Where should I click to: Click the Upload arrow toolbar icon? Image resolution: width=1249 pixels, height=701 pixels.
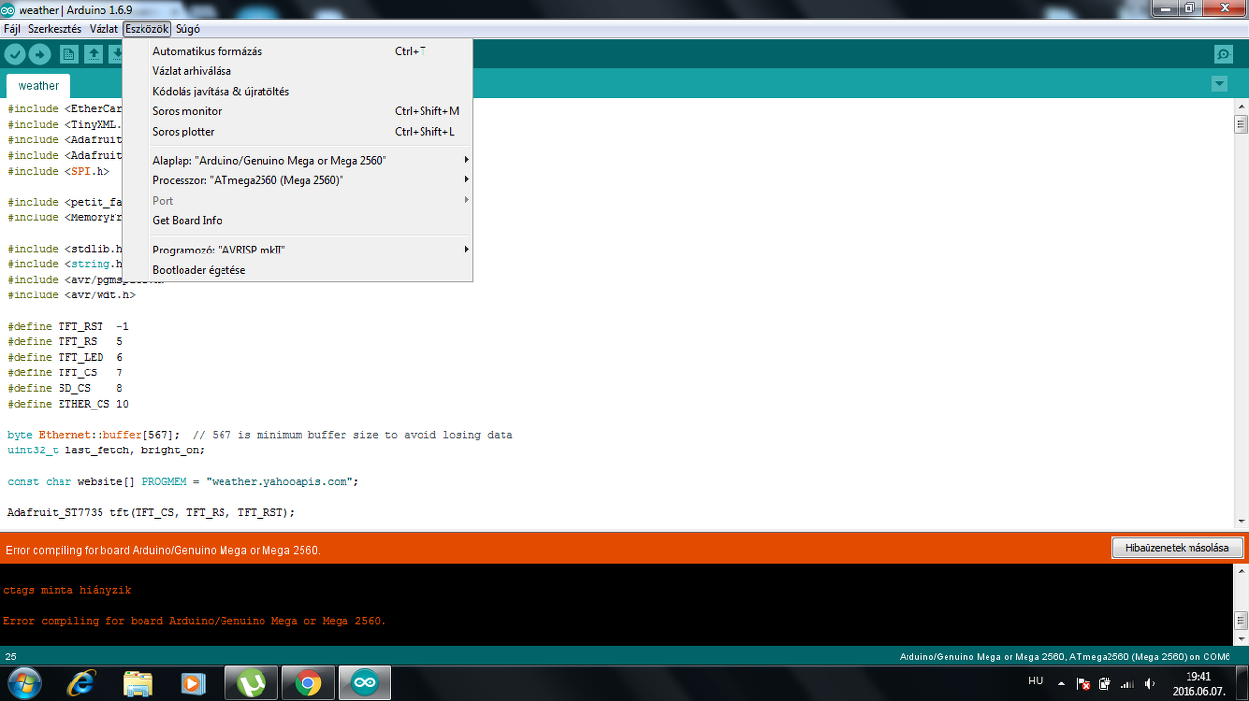[40, 55]
